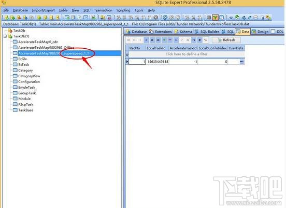This screenshot has height=208, width=286.
Task: Open the Database menu
Action: click(20, 10)
